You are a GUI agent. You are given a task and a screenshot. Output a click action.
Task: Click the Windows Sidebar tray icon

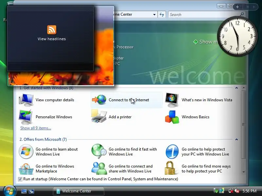pyautogui.click(x=222, y=191)
